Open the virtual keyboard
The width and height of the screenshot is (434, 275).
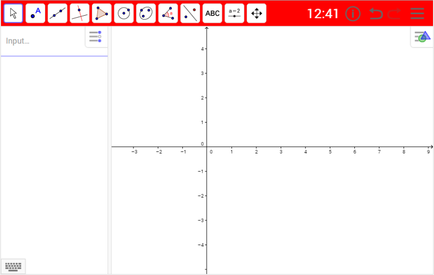coord(13,266)
